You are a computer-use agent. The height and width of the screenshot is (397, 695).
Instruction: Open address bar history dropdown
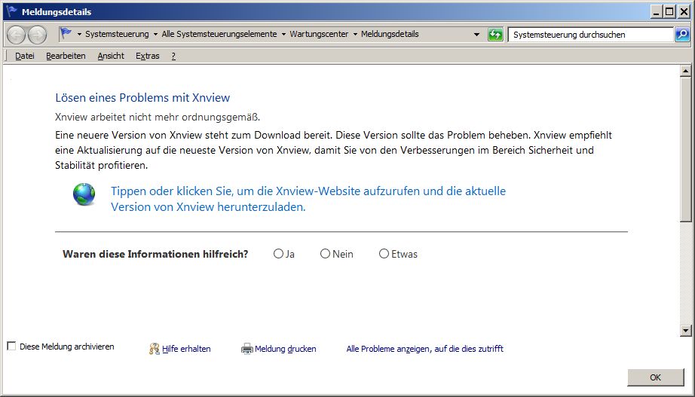click(476, 34)
